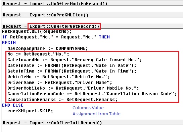183x132 pixels.
Task: Click the DriverName assignment line
Action: [60, 83]
